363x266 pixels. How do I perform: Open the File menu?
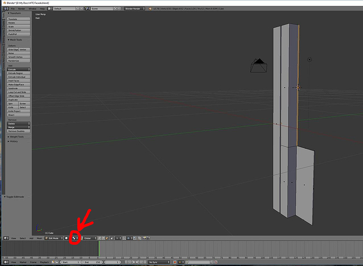tap(13, 9)
